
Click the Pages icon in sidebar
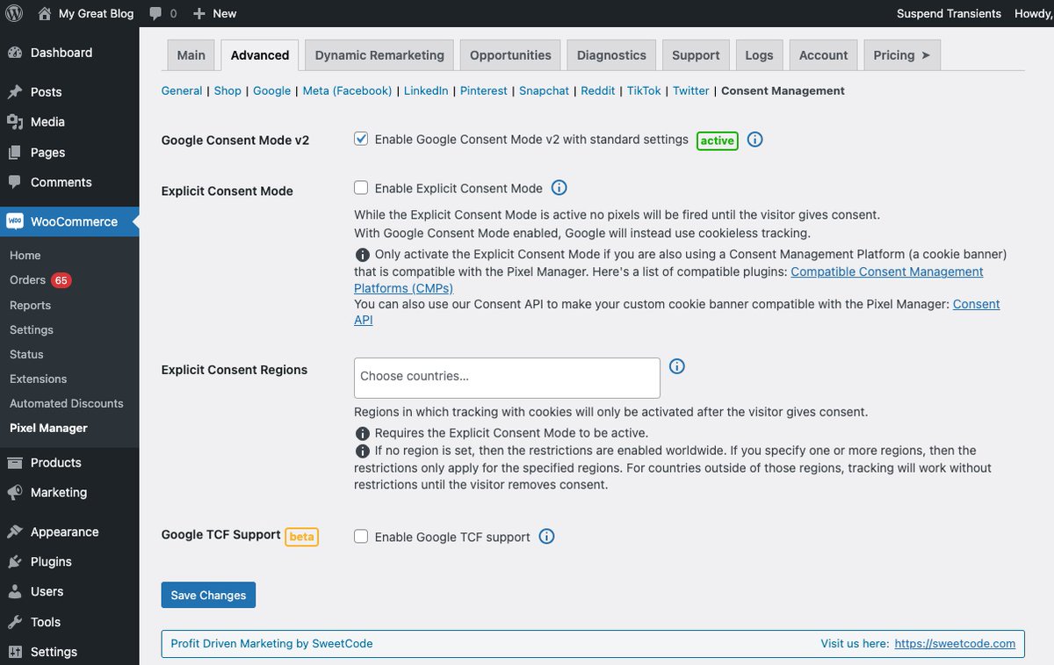tap(15, 153)
